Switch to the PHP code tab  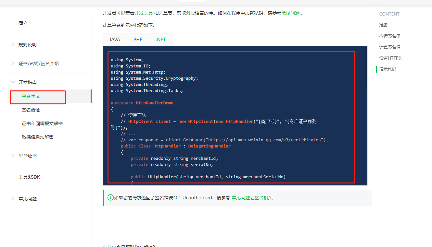[x=138, y=40]
